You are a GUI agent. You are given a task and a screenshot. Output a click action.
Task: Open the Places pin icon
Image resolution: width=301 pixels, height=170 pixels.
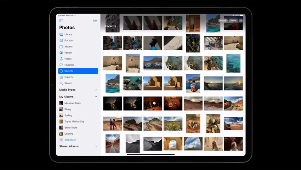61,59
